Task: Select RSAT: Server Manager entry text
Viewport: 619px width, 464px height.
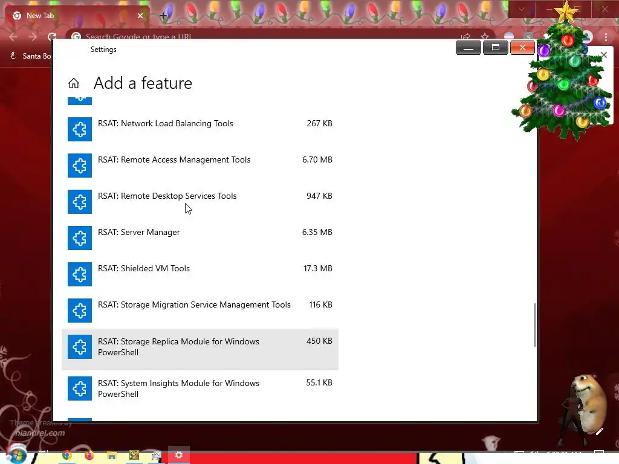Action: (x=139, y=233)
